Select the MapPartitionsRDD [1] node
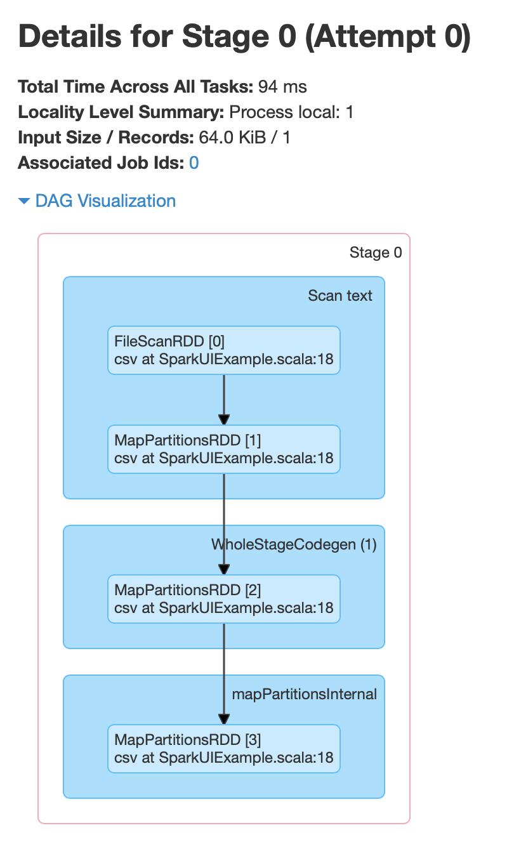The image size is (514, 849). (224, 449)
